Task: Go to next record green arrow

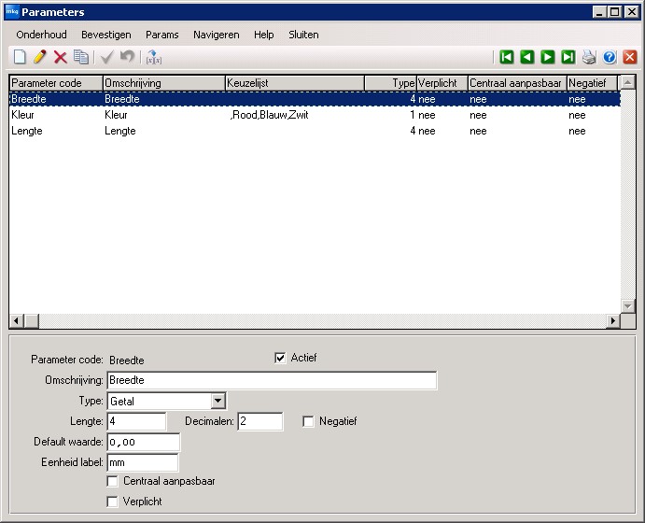Action: 548,57
